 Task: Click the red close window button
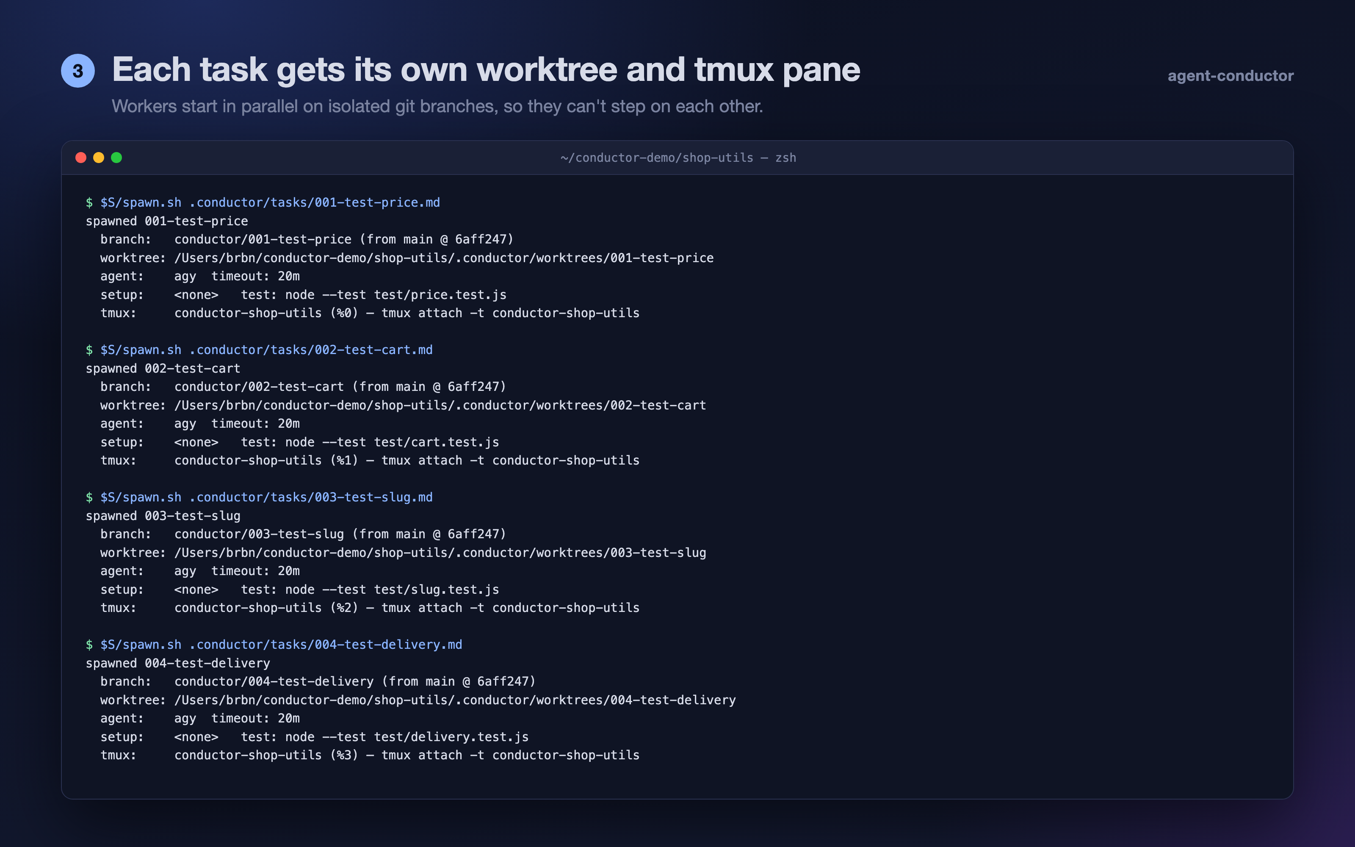80,158
